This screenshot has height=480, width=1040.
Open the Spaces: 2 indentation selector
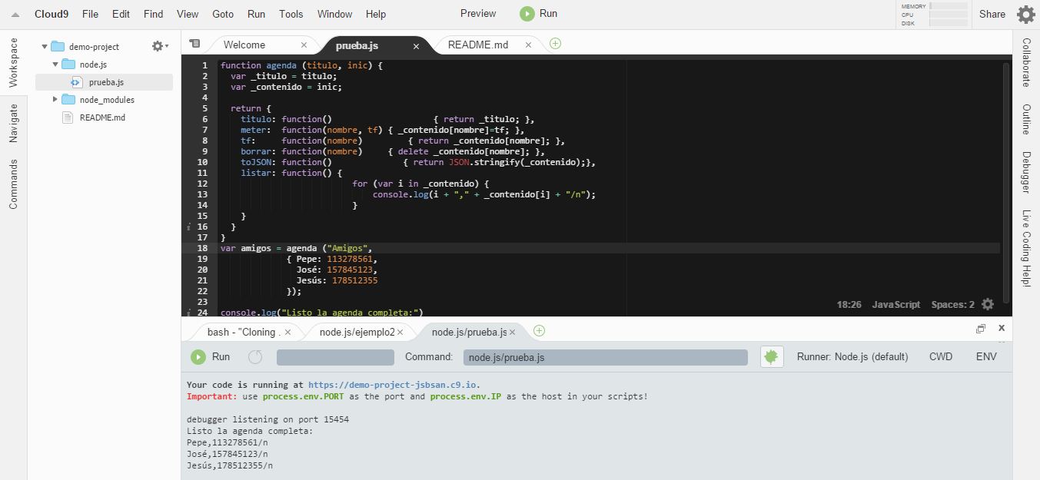[952, 305]
